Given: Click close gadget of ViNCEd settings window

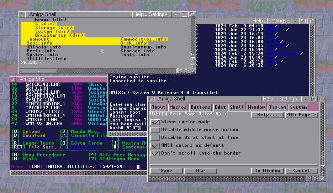Looking at the screenshot, I should click(150, 99).
